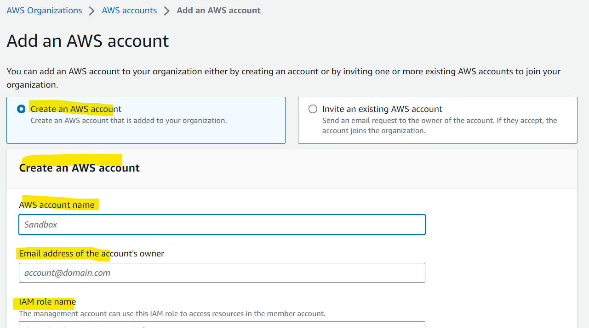The width and height of the screenshot is (589, 328).
Task: Click the description 'Create an AWS account that is added'
Action: [129, 121]
